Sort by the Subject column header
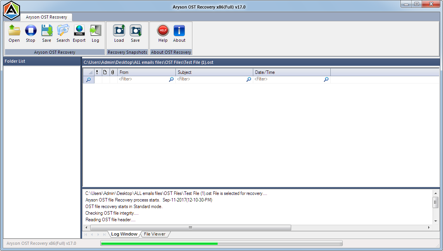 point(214,72)
